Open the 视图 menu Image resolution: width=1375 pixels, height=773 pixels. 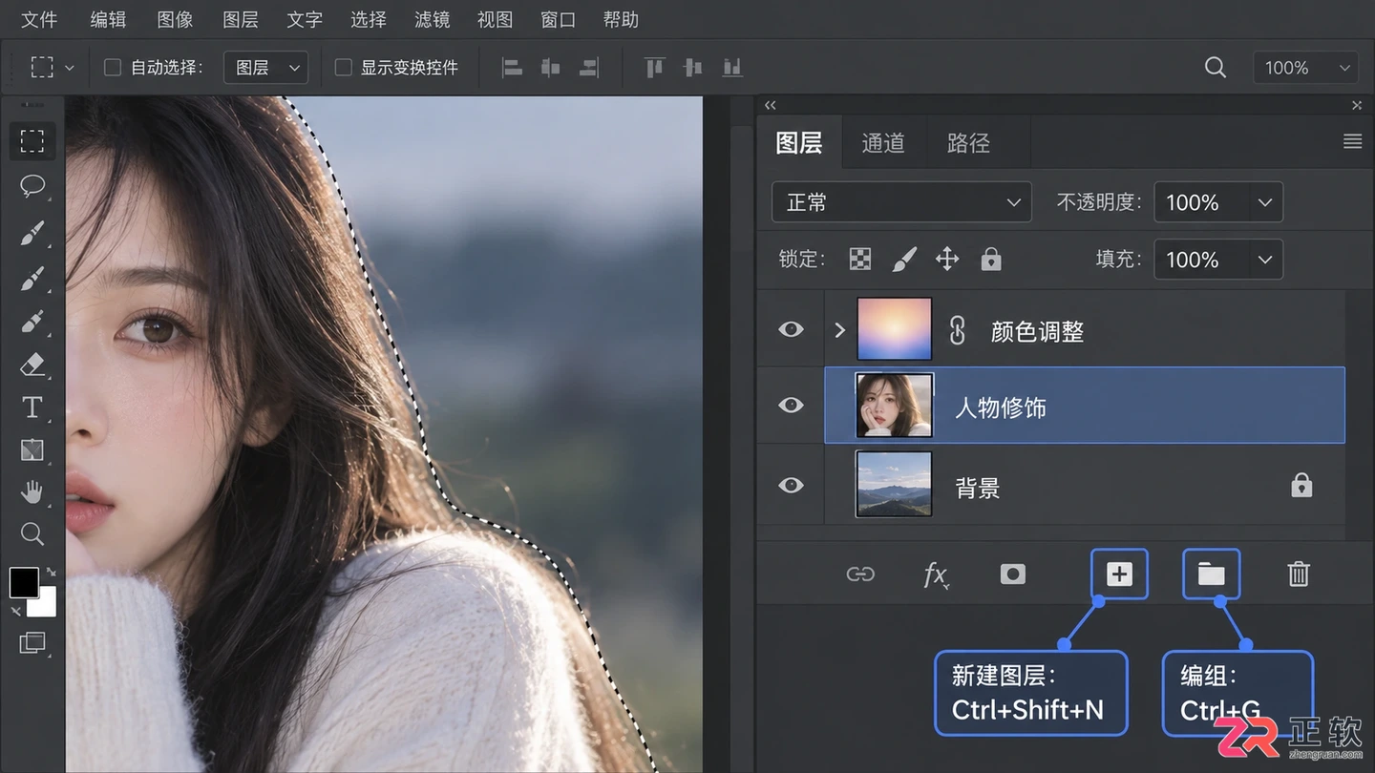(x=495, y=19)
